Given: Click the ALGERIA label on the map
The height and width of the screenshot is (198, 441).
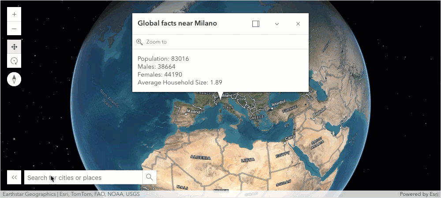Looking at the screenshot, I should tap(201, 158).
